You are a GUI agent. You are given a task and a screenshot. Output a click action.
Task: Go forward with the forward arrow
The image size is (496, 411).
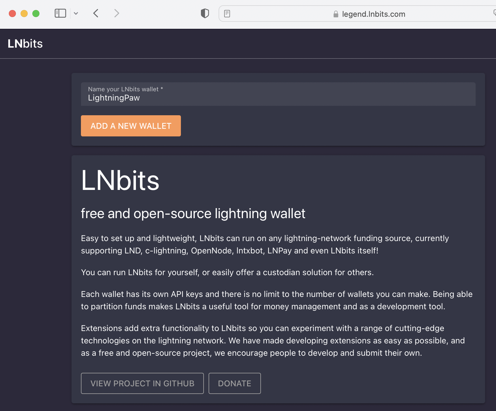(x=117, y=13)
